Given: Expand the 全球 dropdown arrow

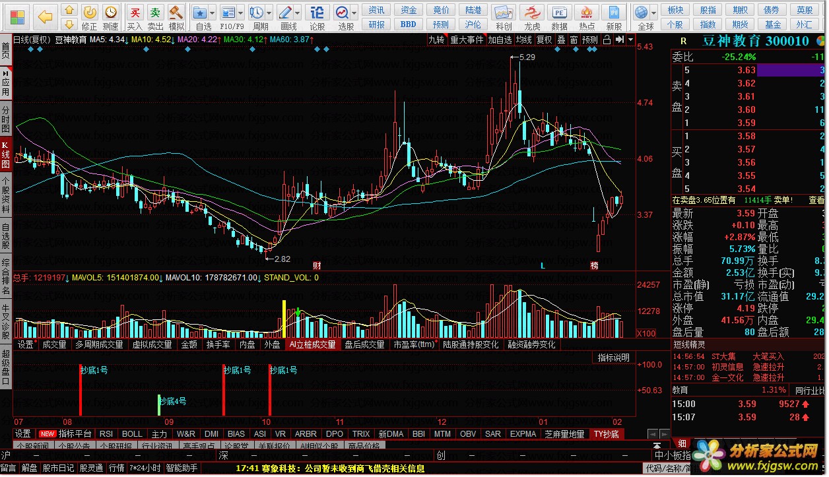Looking at the screenshot, I should 654,13.
